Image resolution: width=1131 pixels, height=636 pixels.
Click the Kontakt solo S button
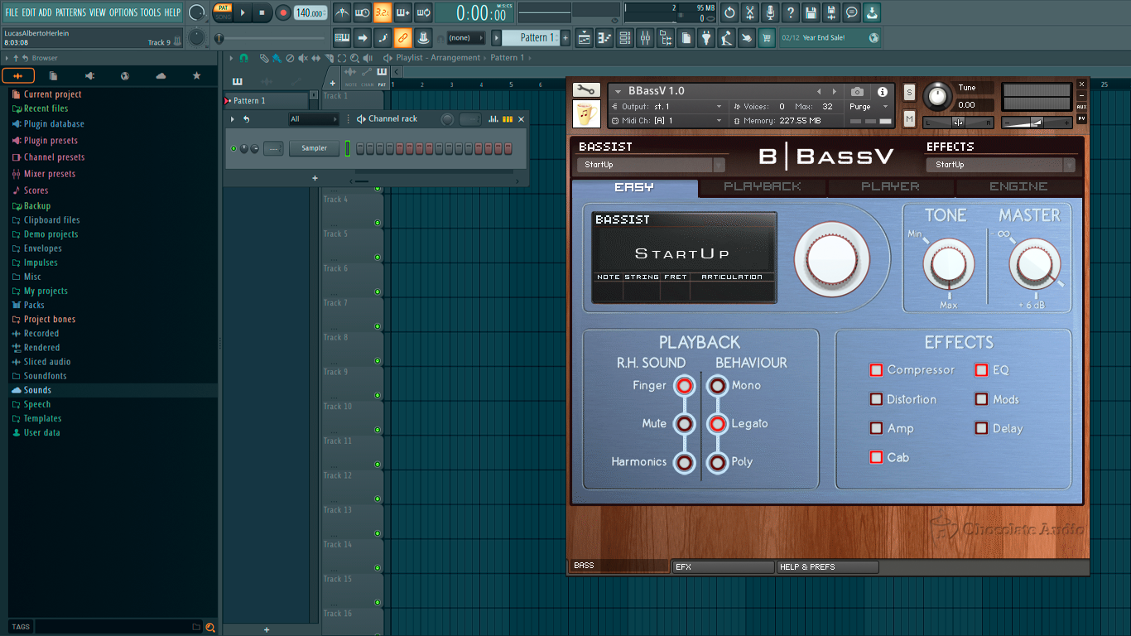909,92
